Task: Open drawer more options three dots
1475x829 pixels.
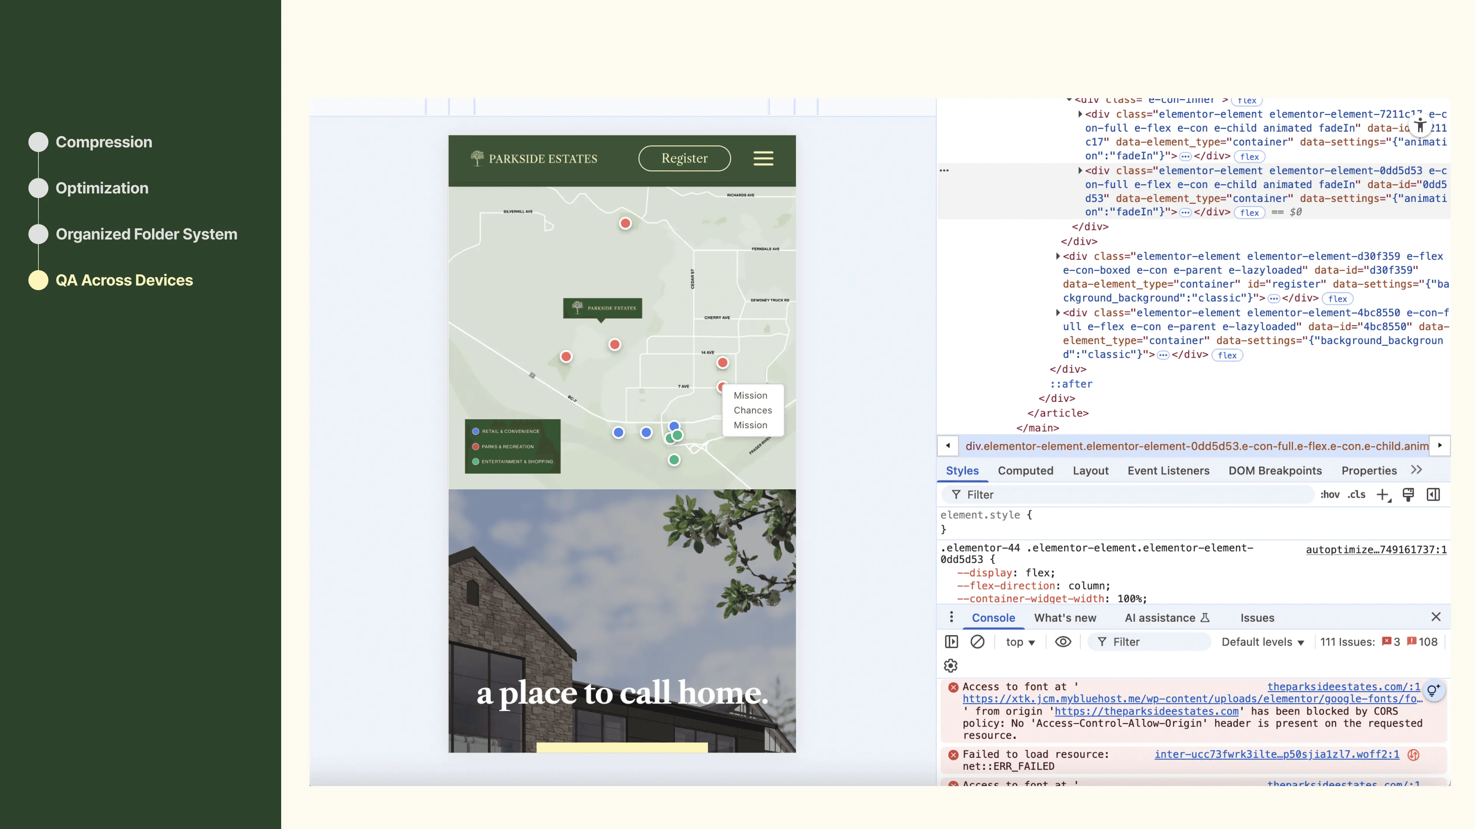Action: tap(951, 617)
